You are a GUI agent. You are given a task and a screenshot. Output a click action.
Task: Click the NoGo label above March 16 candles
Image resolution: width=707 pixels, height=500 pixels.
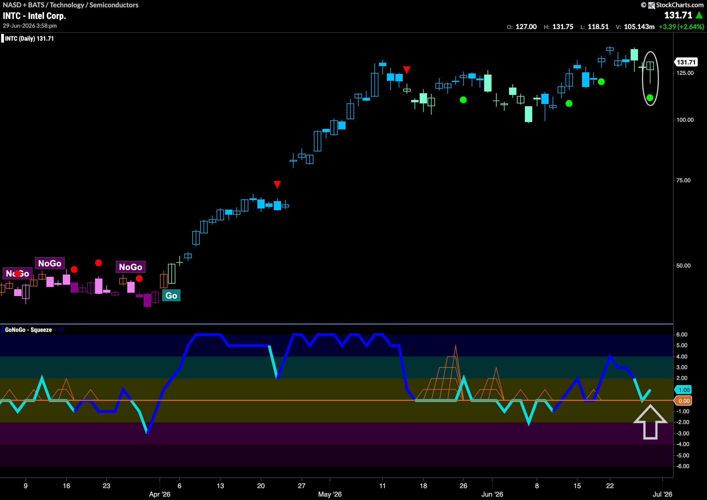pyautogui.click(x=49, y=263)
